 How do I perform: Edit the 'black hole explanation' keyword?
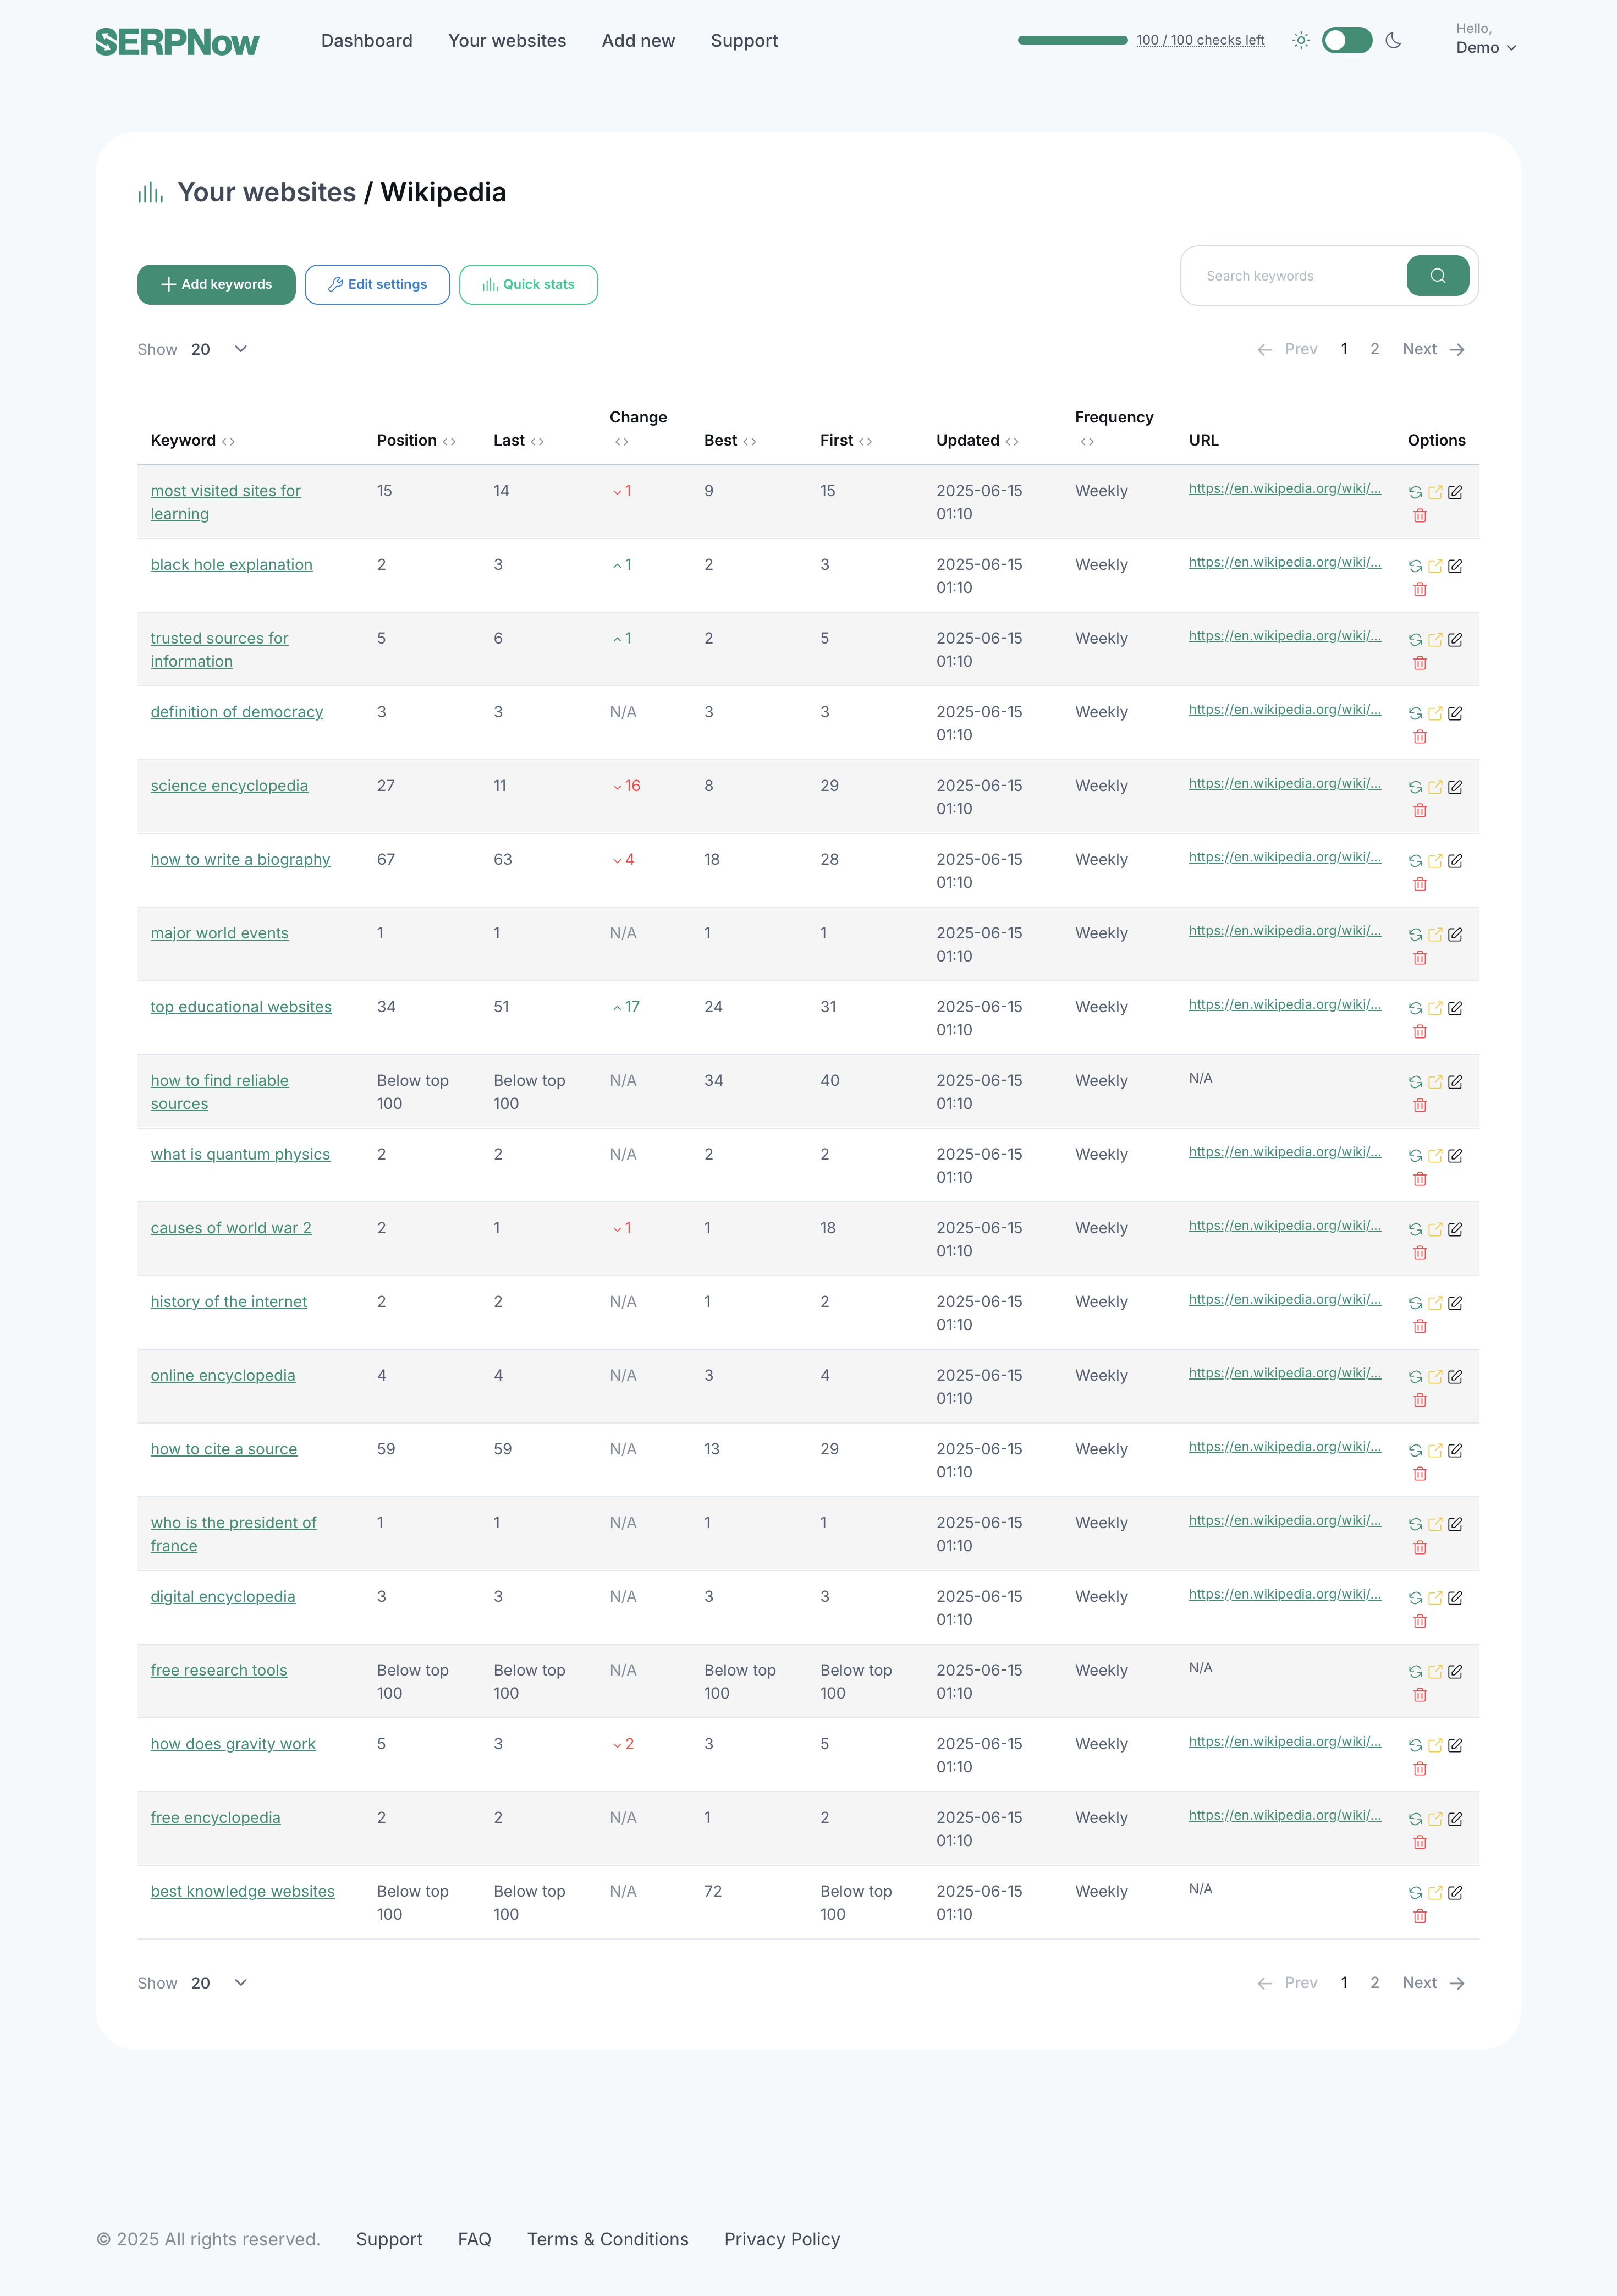point(1455,566)
